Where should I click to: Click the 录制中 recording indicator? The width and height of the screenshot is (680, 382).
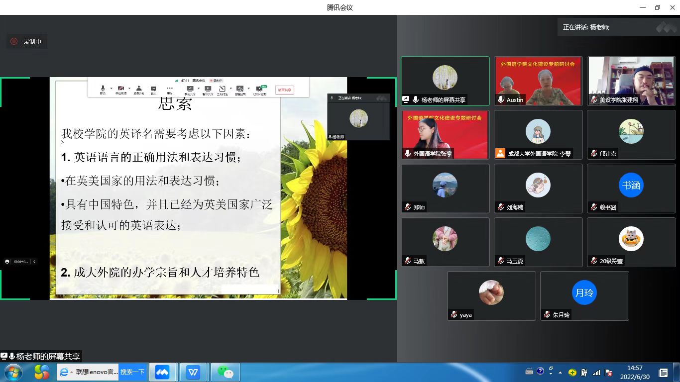[27, 42]
